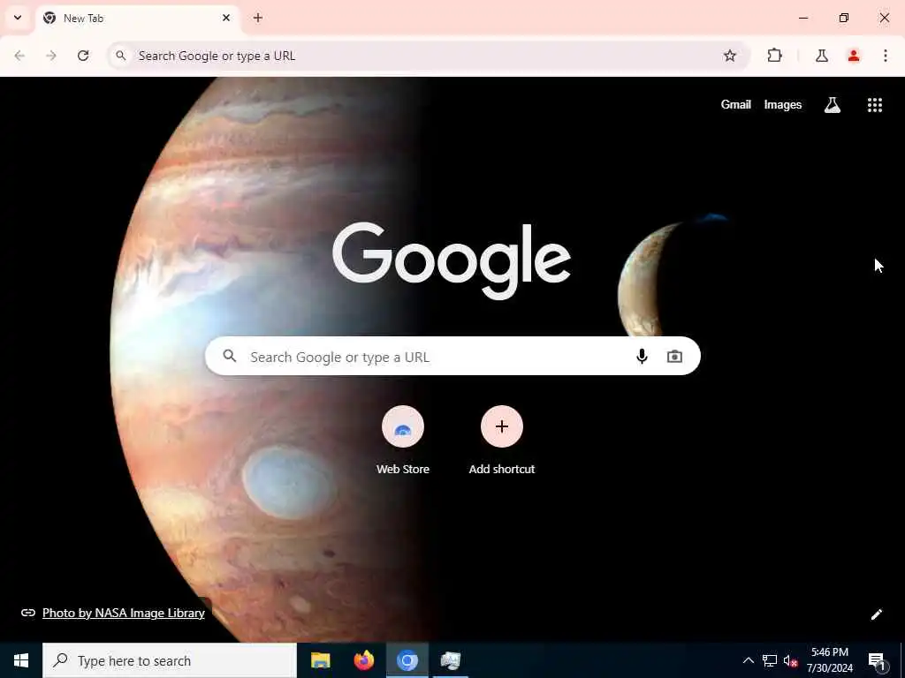Search by image with camera icon
Viewport: 905px width, 678px height.
coord(674,357)
